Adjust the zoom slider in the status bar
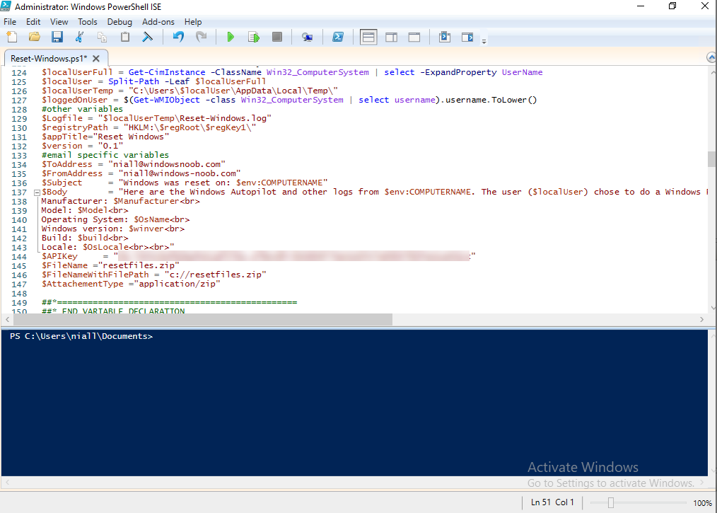 (610, 503)
